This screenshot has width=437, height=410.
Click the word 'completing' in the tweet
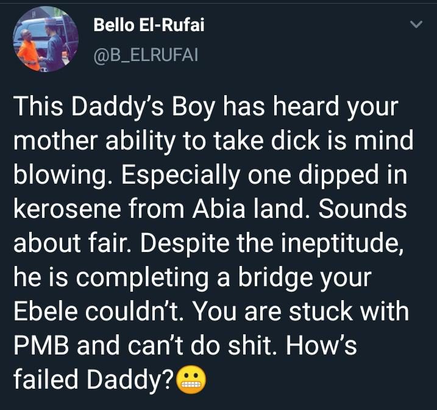pyautogui.click(x=142, y=278)
